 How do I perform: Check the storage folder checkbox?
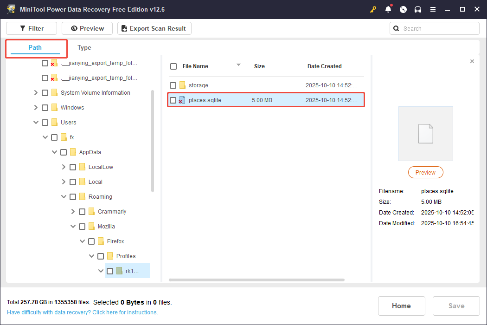point(173,85)
